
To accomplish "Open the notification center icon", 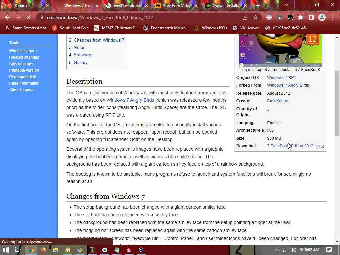I will click(x=329, y=250).
